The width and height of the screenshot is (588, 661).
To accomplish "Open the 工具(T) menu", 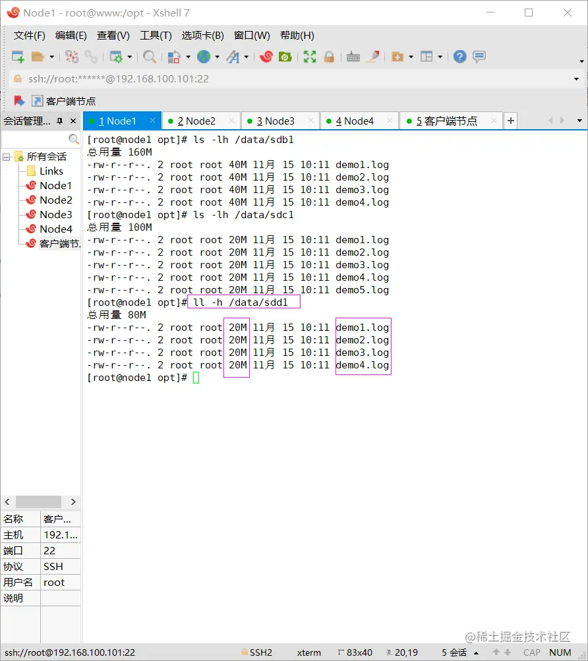I will (156, 36).
